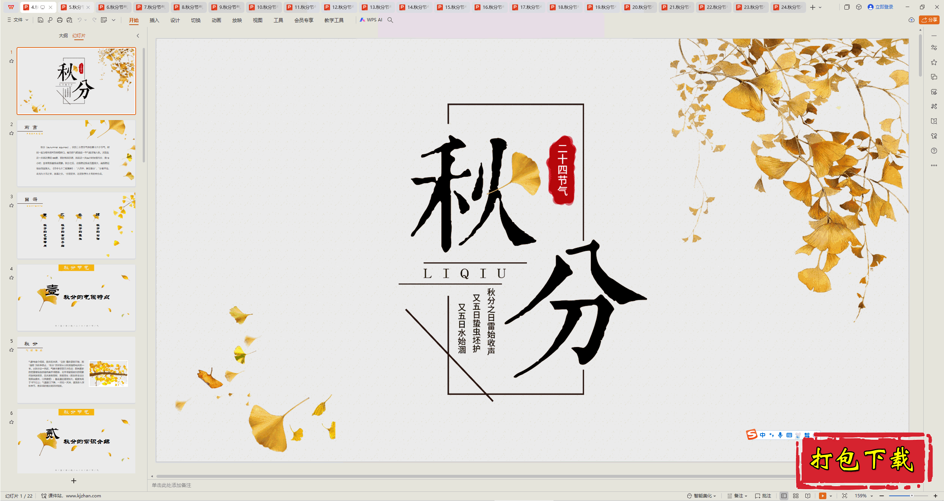This screenshot has height=501, width=944.
Task: Open the 动画 ribbon tab
Action: (x=216, y=20)
